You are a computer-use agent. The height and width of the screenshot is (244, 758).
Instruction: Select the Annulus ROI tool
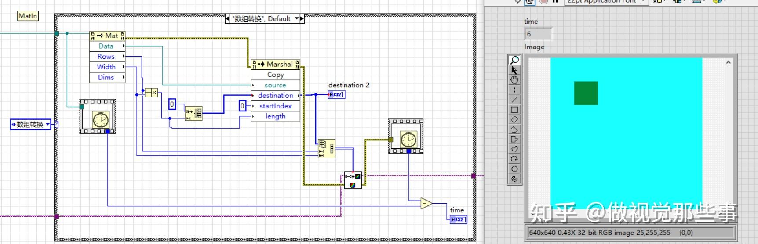(x=514, y=179)
